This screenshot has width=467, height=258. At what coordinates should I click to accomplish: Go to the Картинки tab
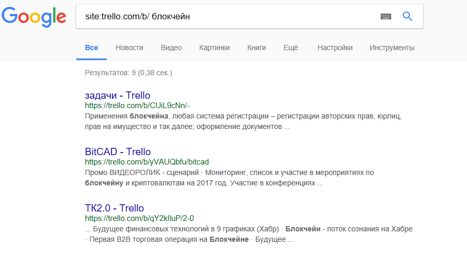click(x=214, y=48)
